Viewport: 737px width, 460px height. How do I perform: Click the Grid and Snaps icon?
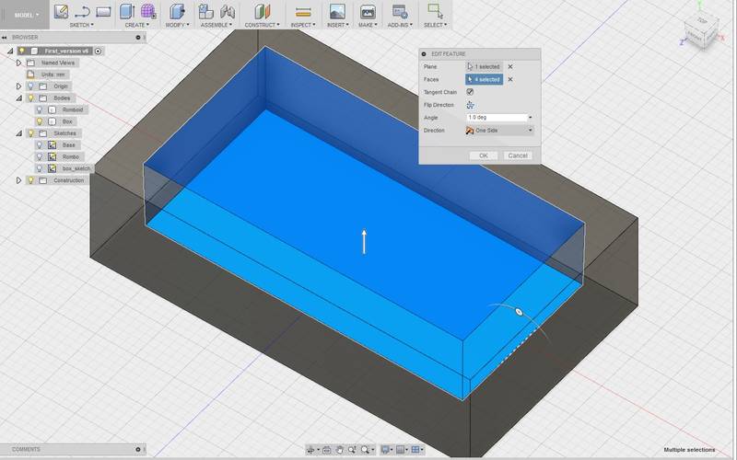pyautogui.click(x=401, y=450)
